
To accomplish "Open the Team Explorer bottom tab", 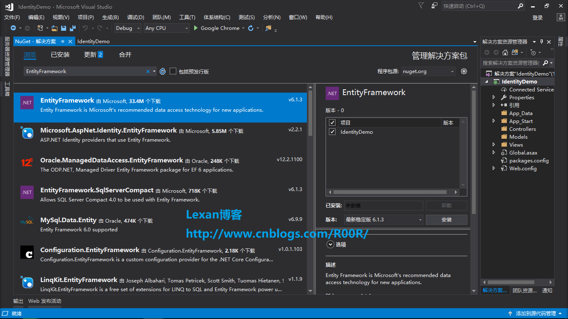I will 524,291.
